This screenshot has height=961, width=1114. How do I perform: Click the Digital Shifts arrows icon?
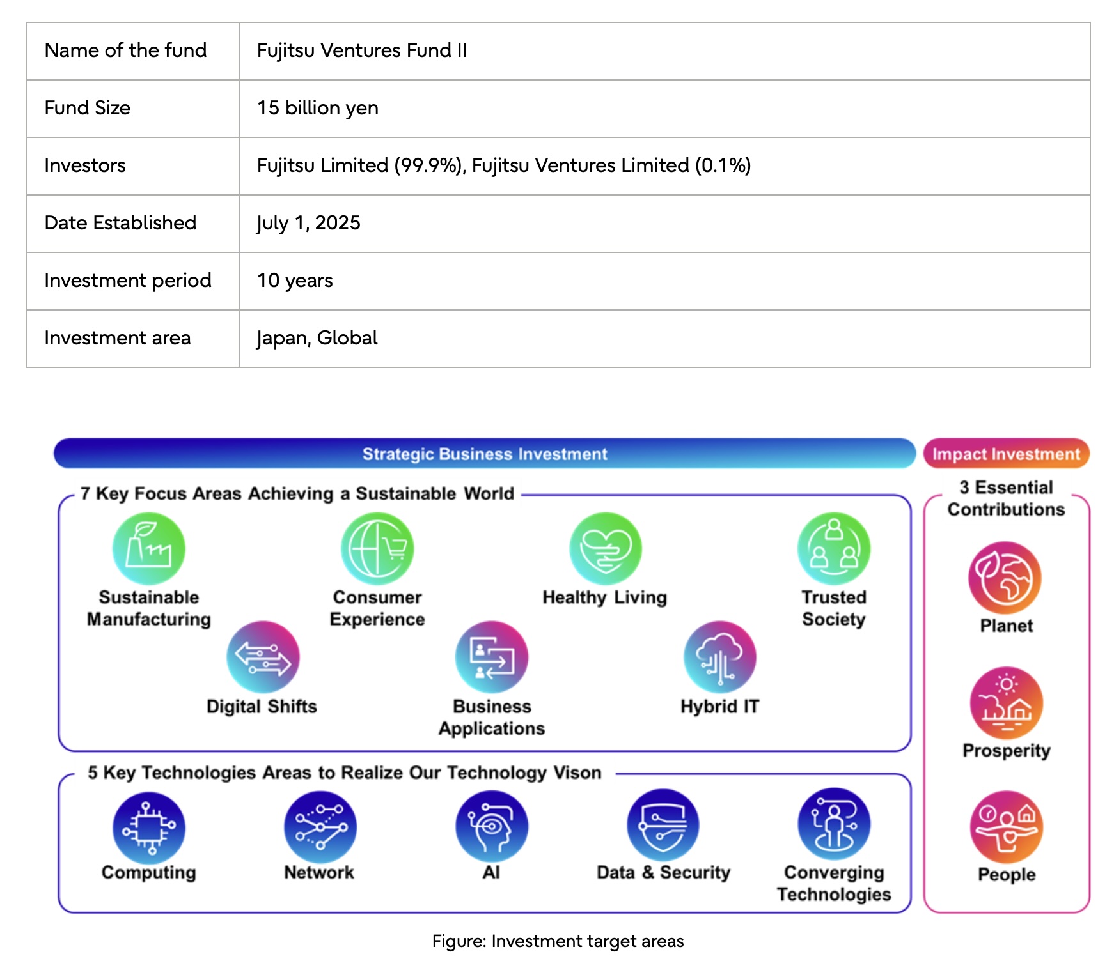pos(263,657)
